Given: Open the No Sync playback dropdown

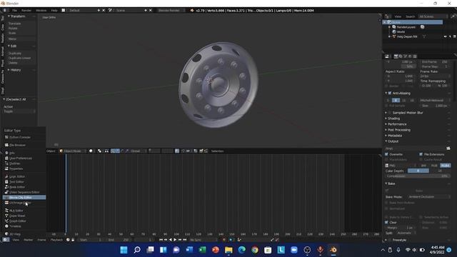Looking at the screenshot, I should pos(203,240).
